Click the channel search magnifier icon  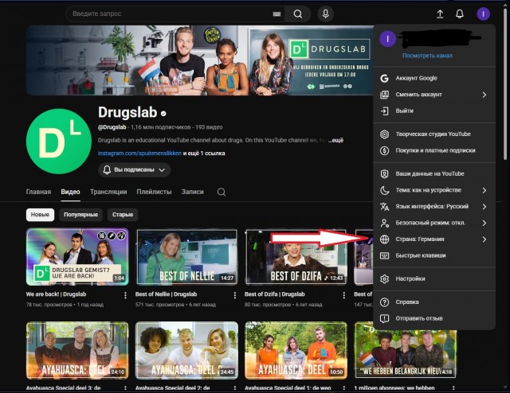pyautogui.click(x=222, y=192)
